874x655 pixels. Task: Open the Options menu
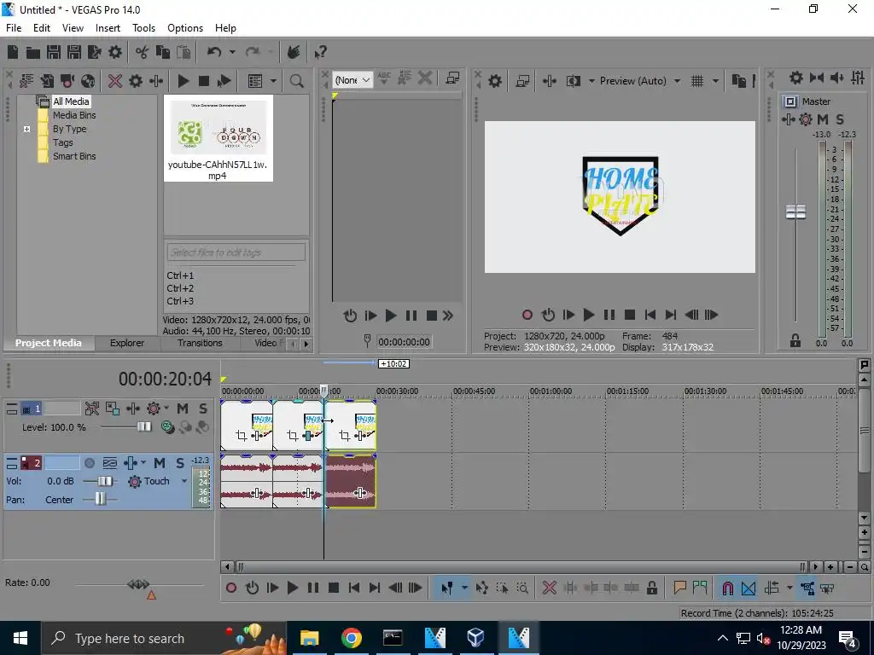tap(185, 28)
